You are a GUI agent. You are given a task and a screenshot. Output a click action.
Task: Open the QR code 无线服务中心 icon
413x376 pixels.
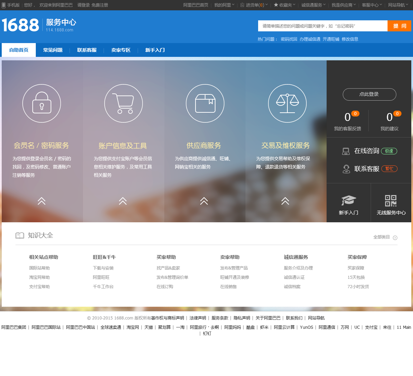tap(391, 201)
